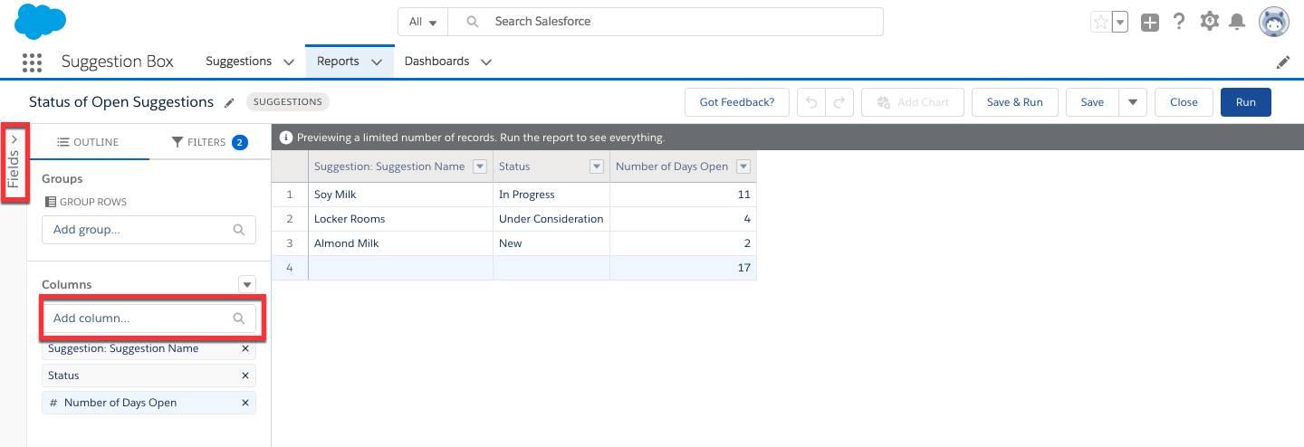Screen dimensions: 1304x447
Task: Open the Save button dropdown arrow
Action: tap(1133, 102)
